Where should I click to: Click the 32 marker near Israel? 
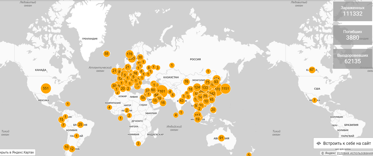(148, 91)
